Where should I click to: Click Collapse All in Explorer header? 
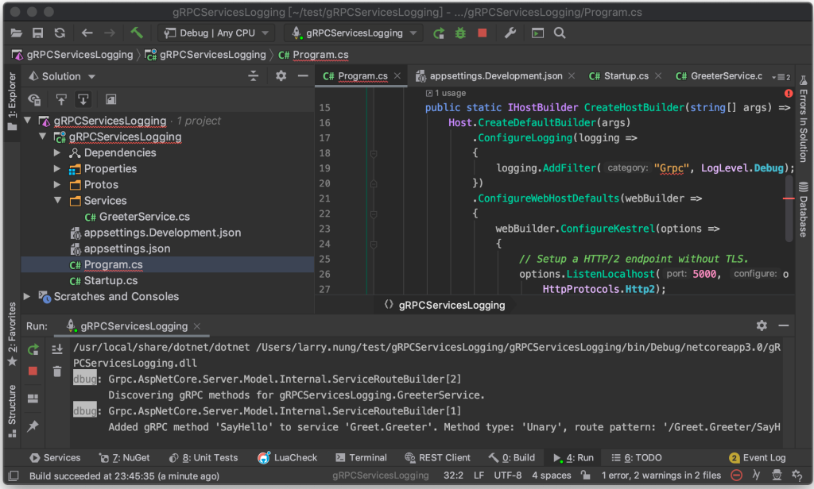[x=254, y=76]
